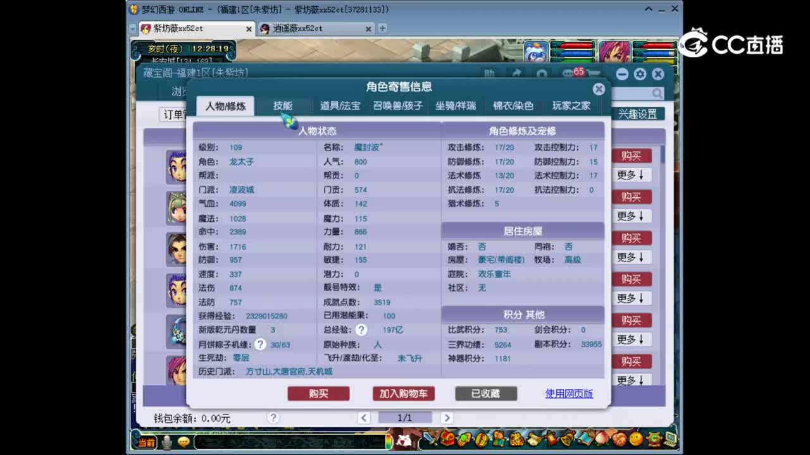This screenshot has width=810, height=455.
Task: Select the 人物/修炼 tab
Action: pyautogui.click(x=225, y=106)
